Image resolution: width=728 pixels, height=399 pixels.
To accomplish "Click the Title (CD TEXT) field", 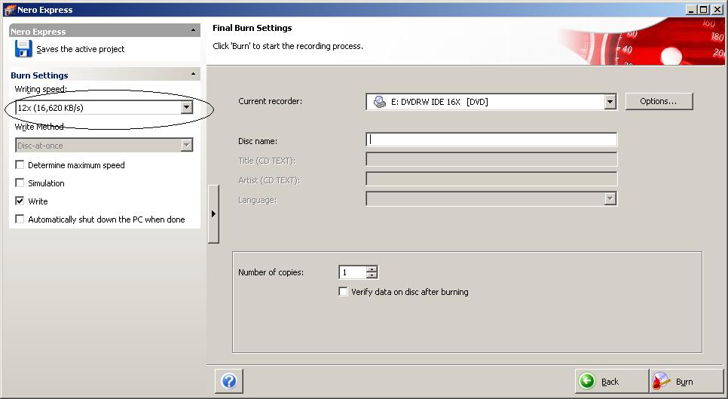I will tap(491, 159).
